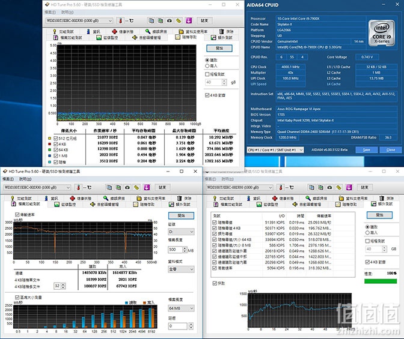The image size is (404, 339).
Task: Yellow tag options icon in File Benchmark window
Action: [x=136, y=188]
